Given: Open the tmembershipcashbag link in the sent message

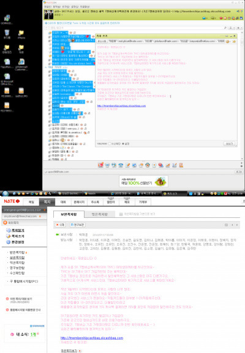Looking at the screenshot, I should 92,338.
